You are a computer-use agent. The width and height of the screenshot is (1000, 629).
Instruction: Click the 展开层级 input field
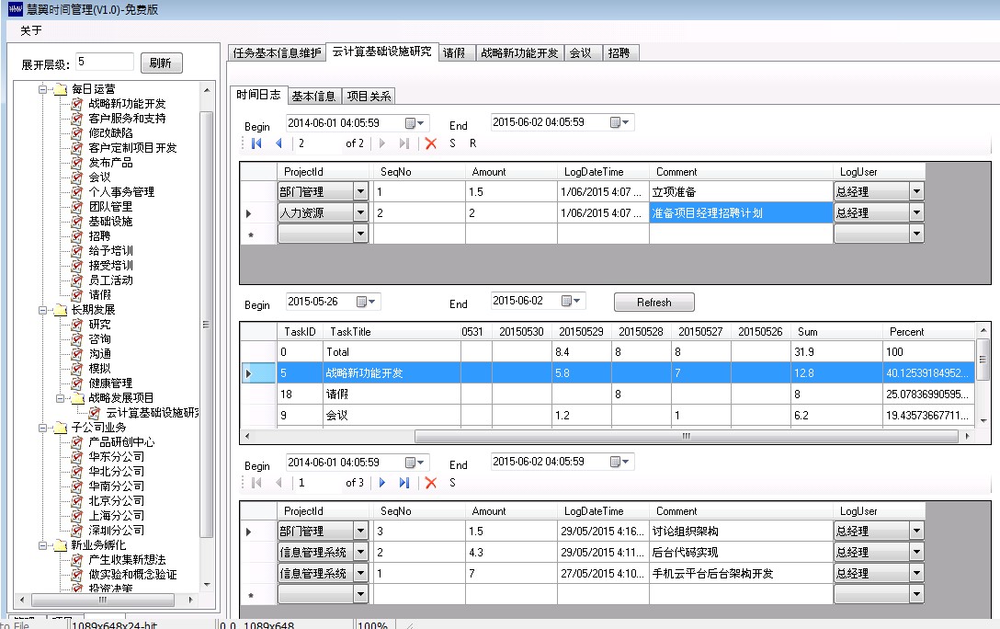[105, 62]
